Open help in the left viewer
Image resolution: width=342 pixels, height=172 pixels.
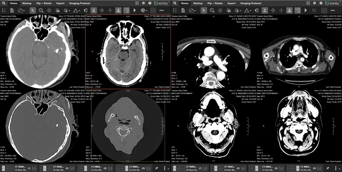[150, 3]
